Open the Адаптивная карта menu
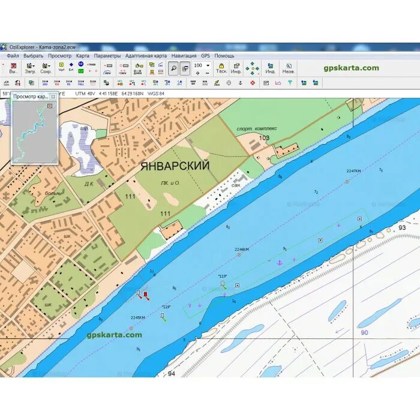This screenshot has width=420, height=420. [146, 56]
